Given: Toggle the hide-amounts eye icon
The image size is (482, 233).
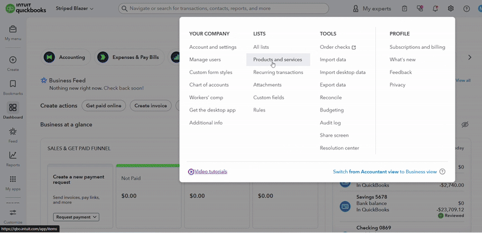Looking at the screenshot, I should [x=465, y=125].
